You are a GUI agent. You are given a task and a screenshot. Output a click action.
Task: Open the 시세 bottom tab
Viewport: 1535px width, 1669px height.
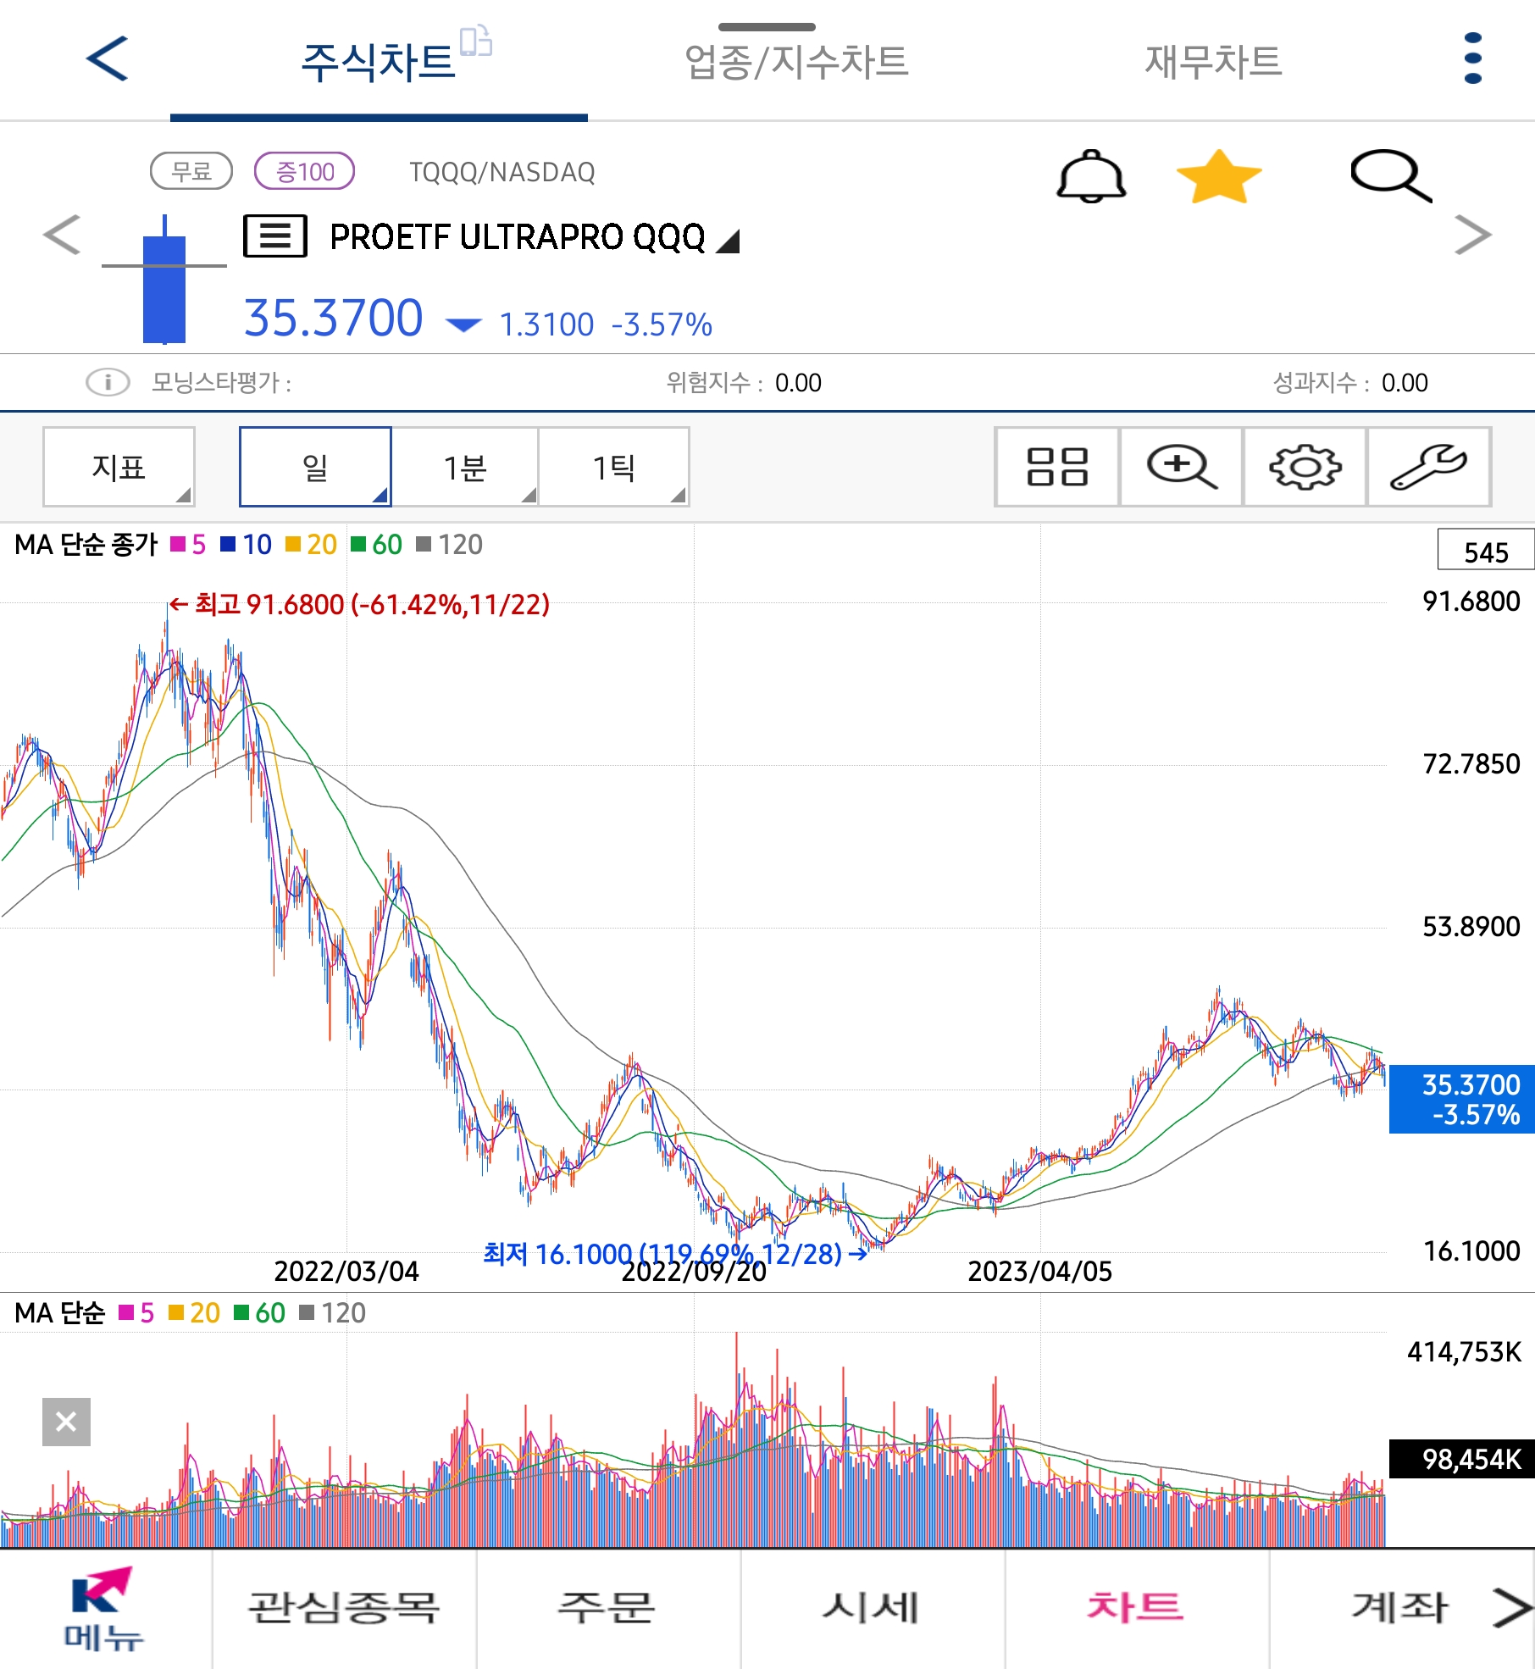click(873, 1609)
